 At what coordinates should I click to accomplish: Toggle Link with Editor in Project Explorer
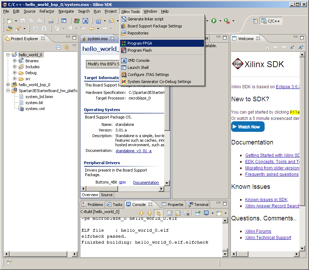pos(67,47)
